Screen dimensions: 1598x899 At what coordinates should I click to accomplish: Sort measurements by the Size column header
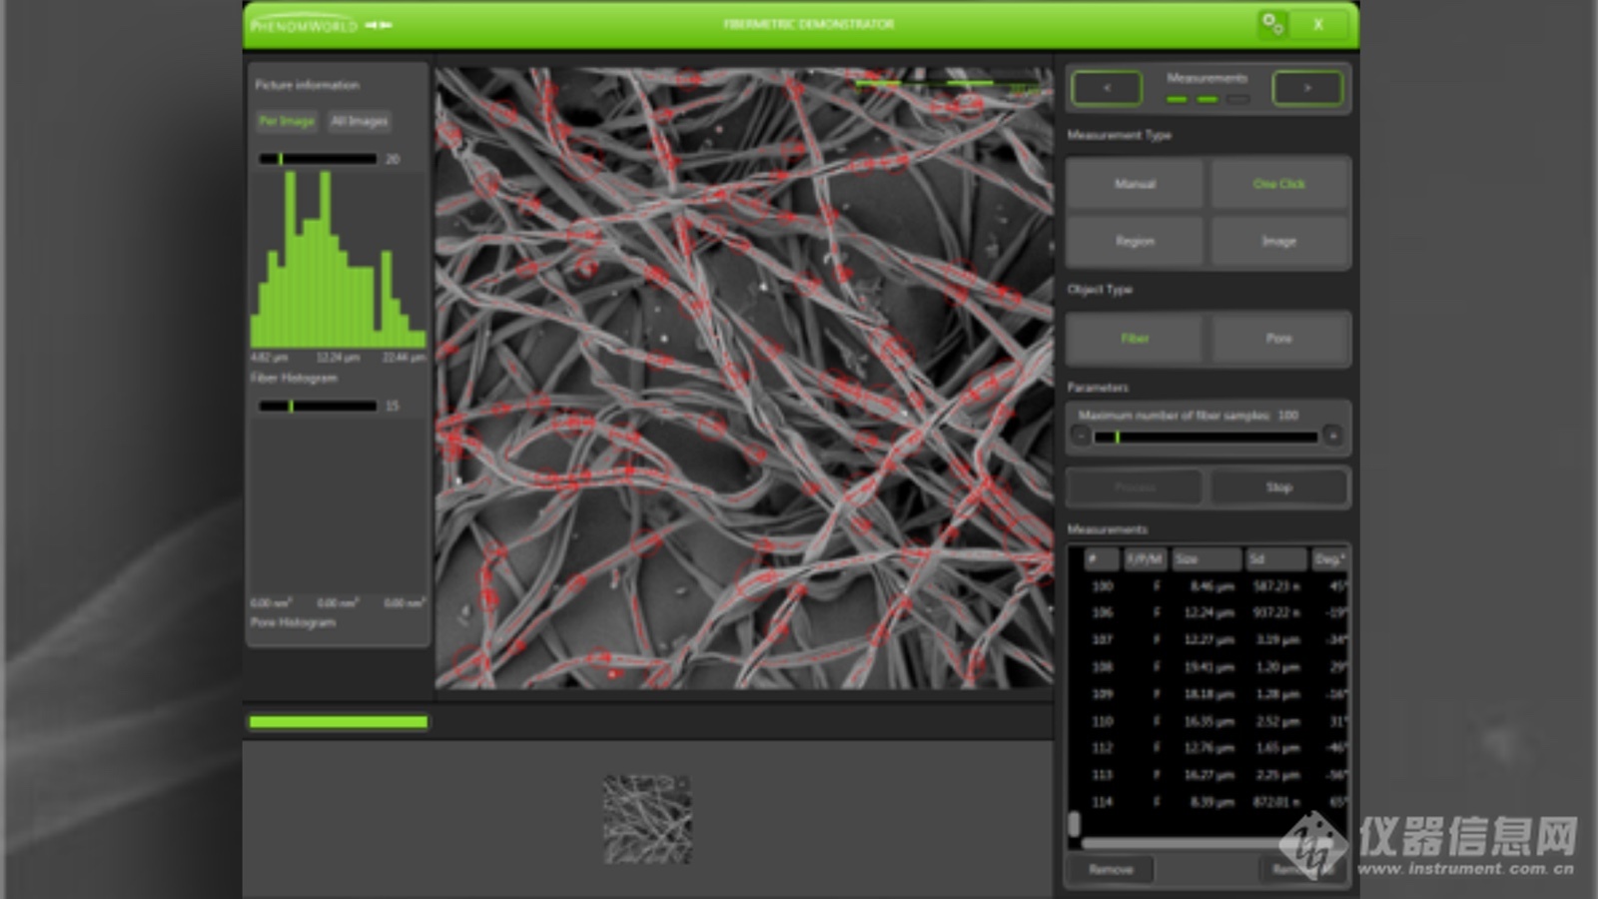pos(1206,558)
